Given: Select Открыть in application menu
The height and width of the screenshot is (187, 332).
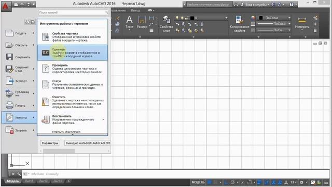Looking at the screenshot, I should click(x=19, y=45).
